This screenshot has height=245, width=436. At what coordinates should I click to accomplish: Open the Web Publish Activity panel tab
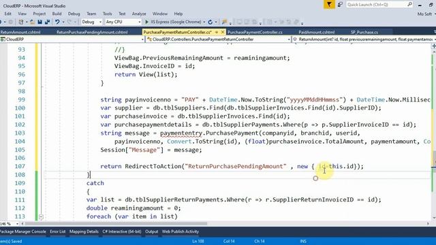coord(181,231)
